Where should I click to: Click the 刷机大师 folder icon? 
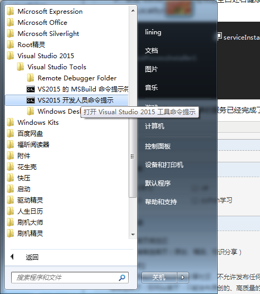pos(10,223)
